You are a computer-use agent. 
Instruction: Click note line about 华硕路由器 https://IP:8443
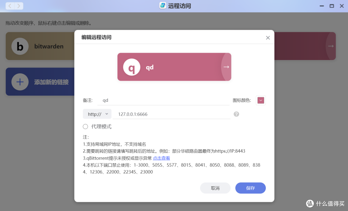pyautogui.click(x=164, y=151)
